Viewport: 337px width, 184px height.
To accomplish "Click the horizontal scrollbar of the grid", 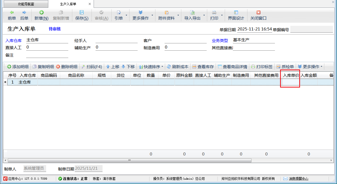I will (130, 160).
